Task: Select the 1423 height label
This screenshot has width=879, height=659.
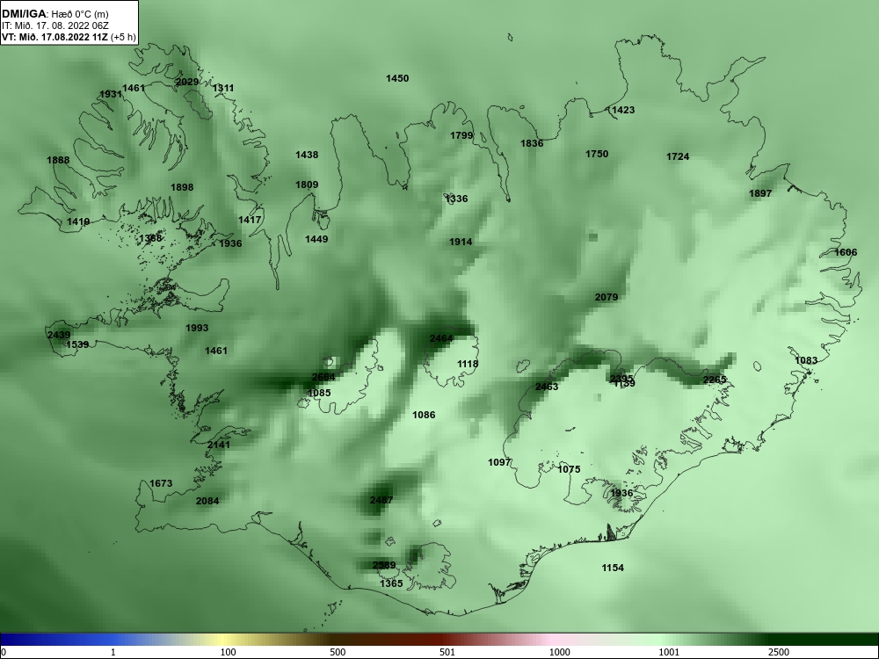Action: click(623, 110)
